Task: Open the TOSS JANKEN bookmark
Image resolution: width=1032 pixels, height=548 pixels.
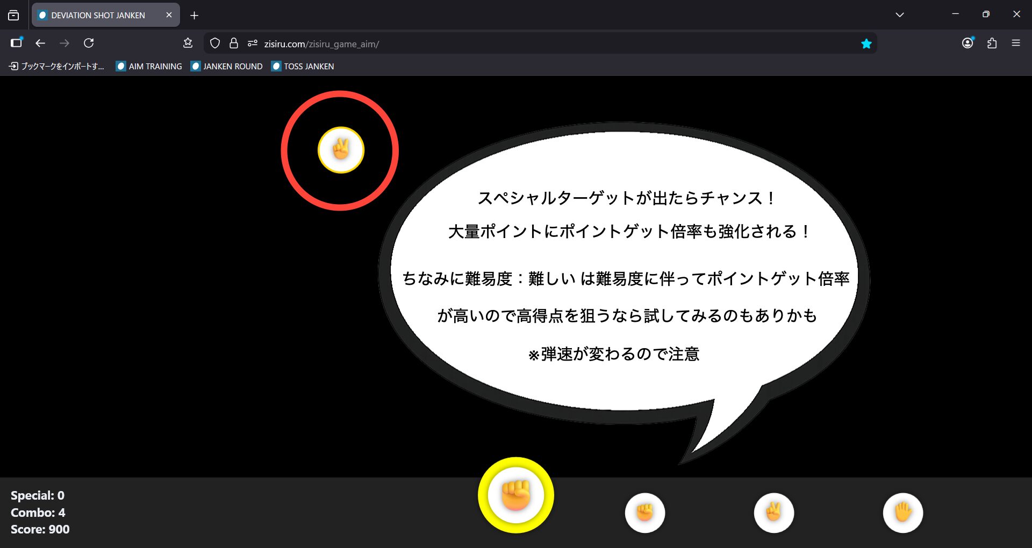Action: coord(303,66)
